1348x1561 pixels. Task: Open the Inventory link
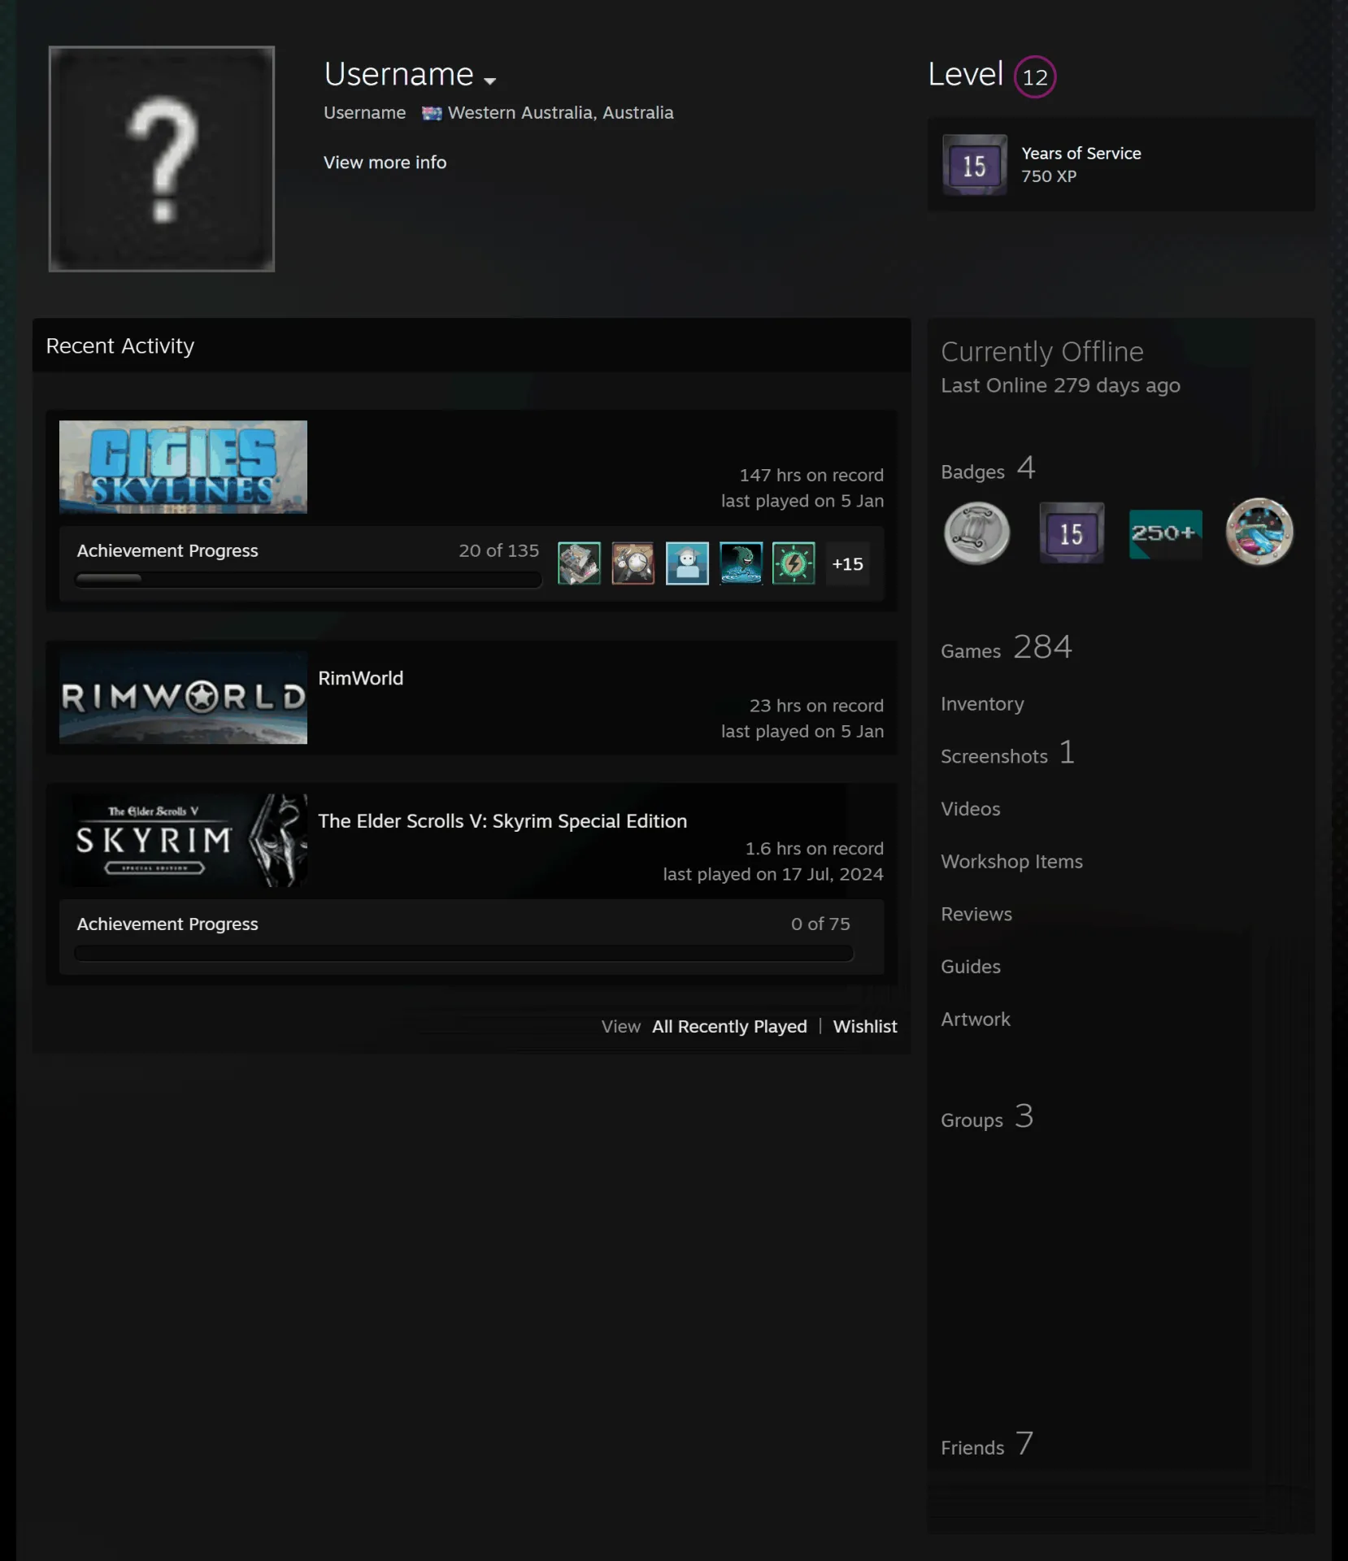[982, 704]
